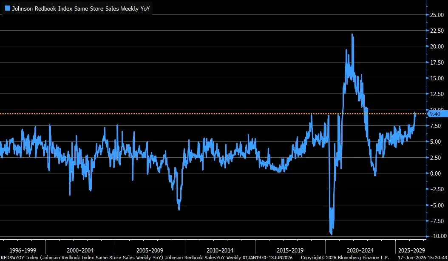This screenshot has height=261, width=448.
Task: Click the blue legend color square
Action: click(8, 9)
